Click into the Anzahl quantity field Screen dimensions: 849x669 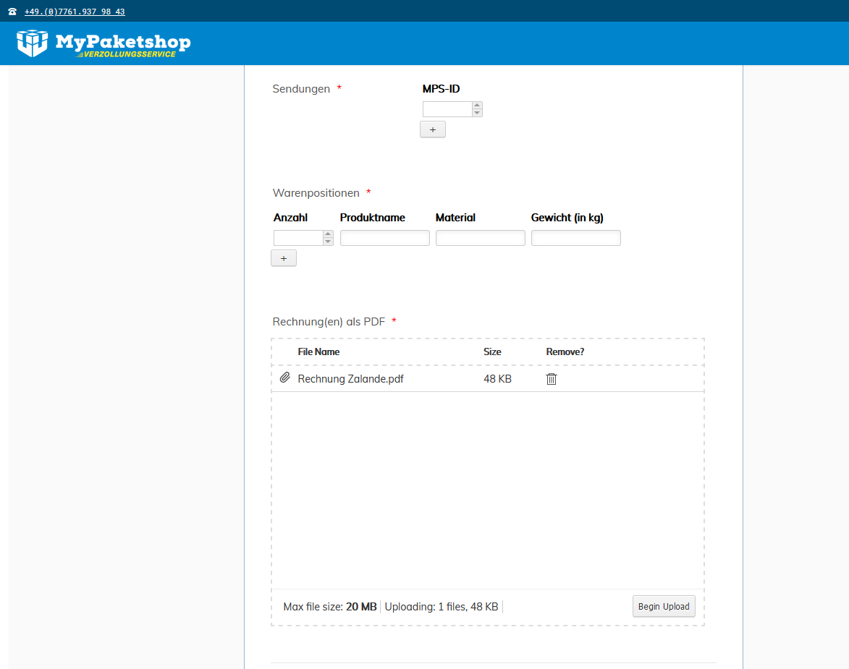pyautogui.click(x=297, y=238)
